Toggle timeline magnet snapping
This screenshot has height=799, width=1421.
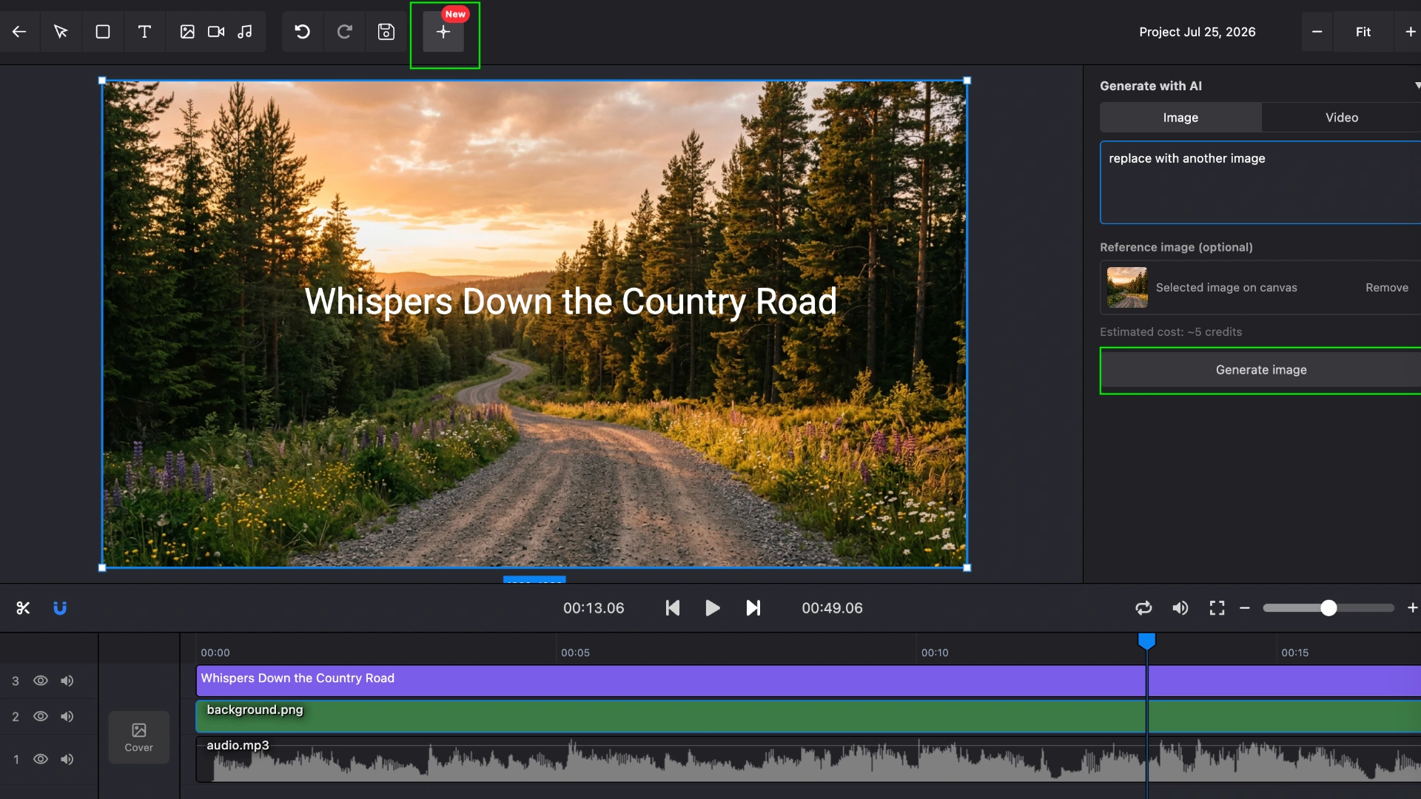click(x=60, y=608)
